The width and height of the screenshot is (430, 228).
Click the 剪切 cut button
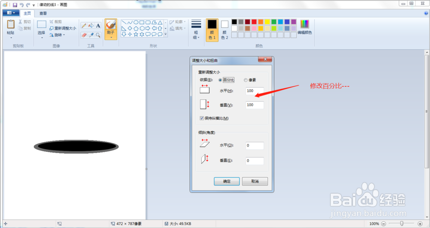pyautogui.click(x=25, y=21)
